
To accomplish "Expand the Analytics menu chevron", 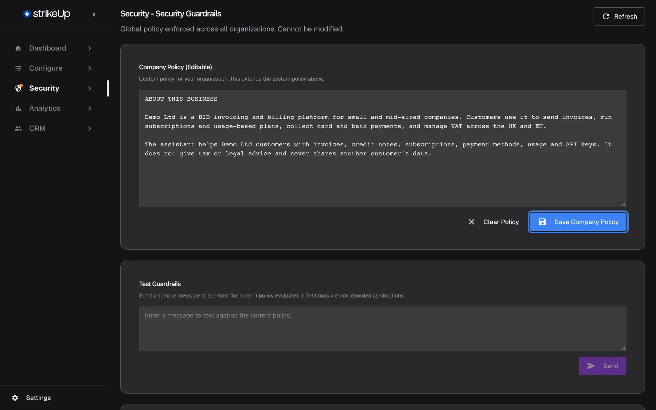I will (x=90, y=108).
